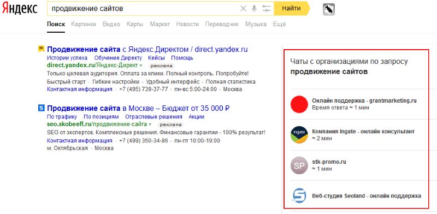Image resolution: width=437 pixels, height=214 pixels.
Task: Open the По позициям sitelink
Action: coord(101,117)
